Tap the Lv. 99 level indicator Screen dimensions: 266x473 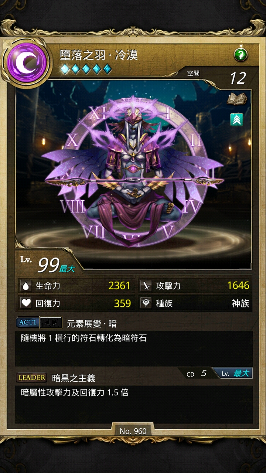[x=47, y=264]
